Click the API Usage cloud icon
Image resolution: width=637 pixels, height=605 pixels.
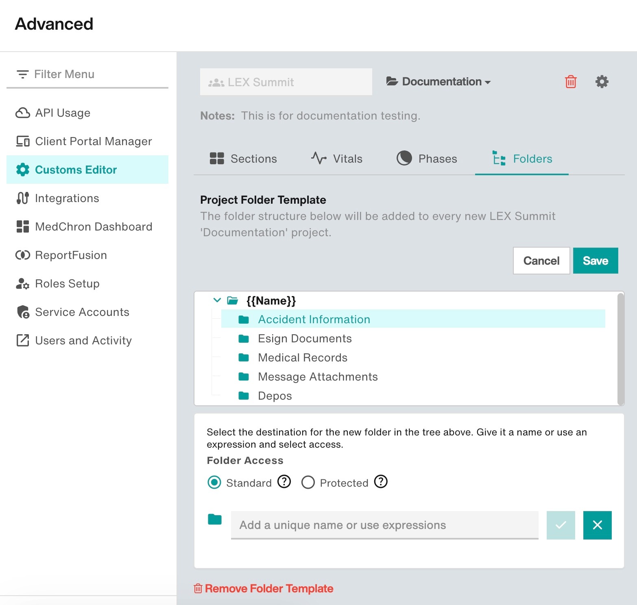tap(23, 113)
